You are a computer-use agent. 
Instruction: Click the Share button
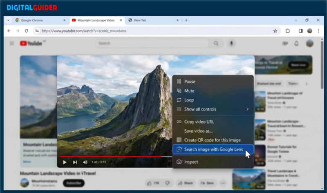185,183
